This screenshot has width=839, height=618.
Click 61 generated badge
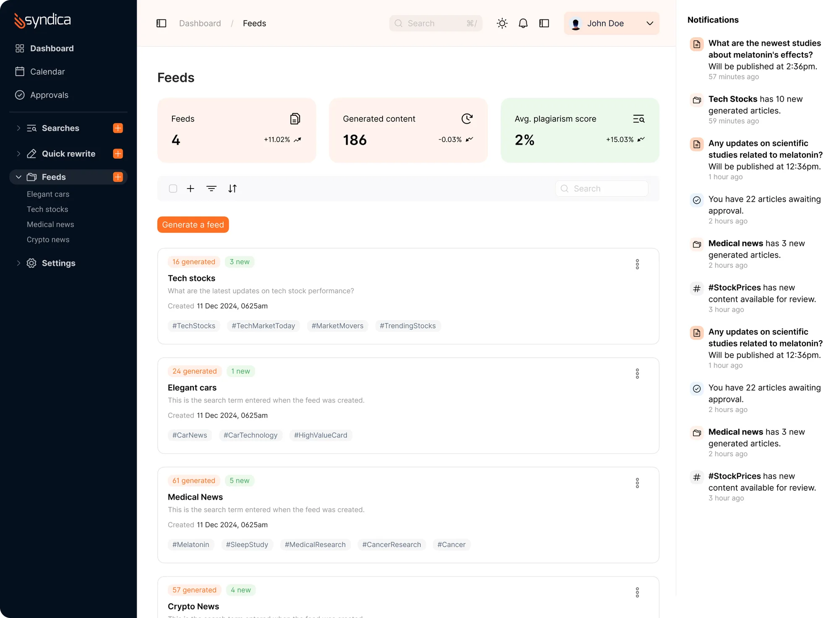point(194,481)
